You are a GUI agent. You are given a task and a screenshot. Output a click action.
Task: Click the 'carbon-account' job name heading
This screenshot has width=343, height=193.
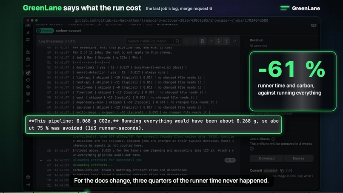pos(69,31)
